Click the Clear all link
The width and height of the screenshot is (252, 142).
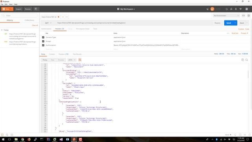click(35, 25)
